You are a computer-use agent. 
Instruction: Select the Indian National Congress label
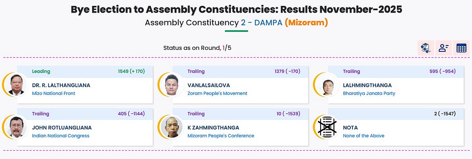click(61, 136)
